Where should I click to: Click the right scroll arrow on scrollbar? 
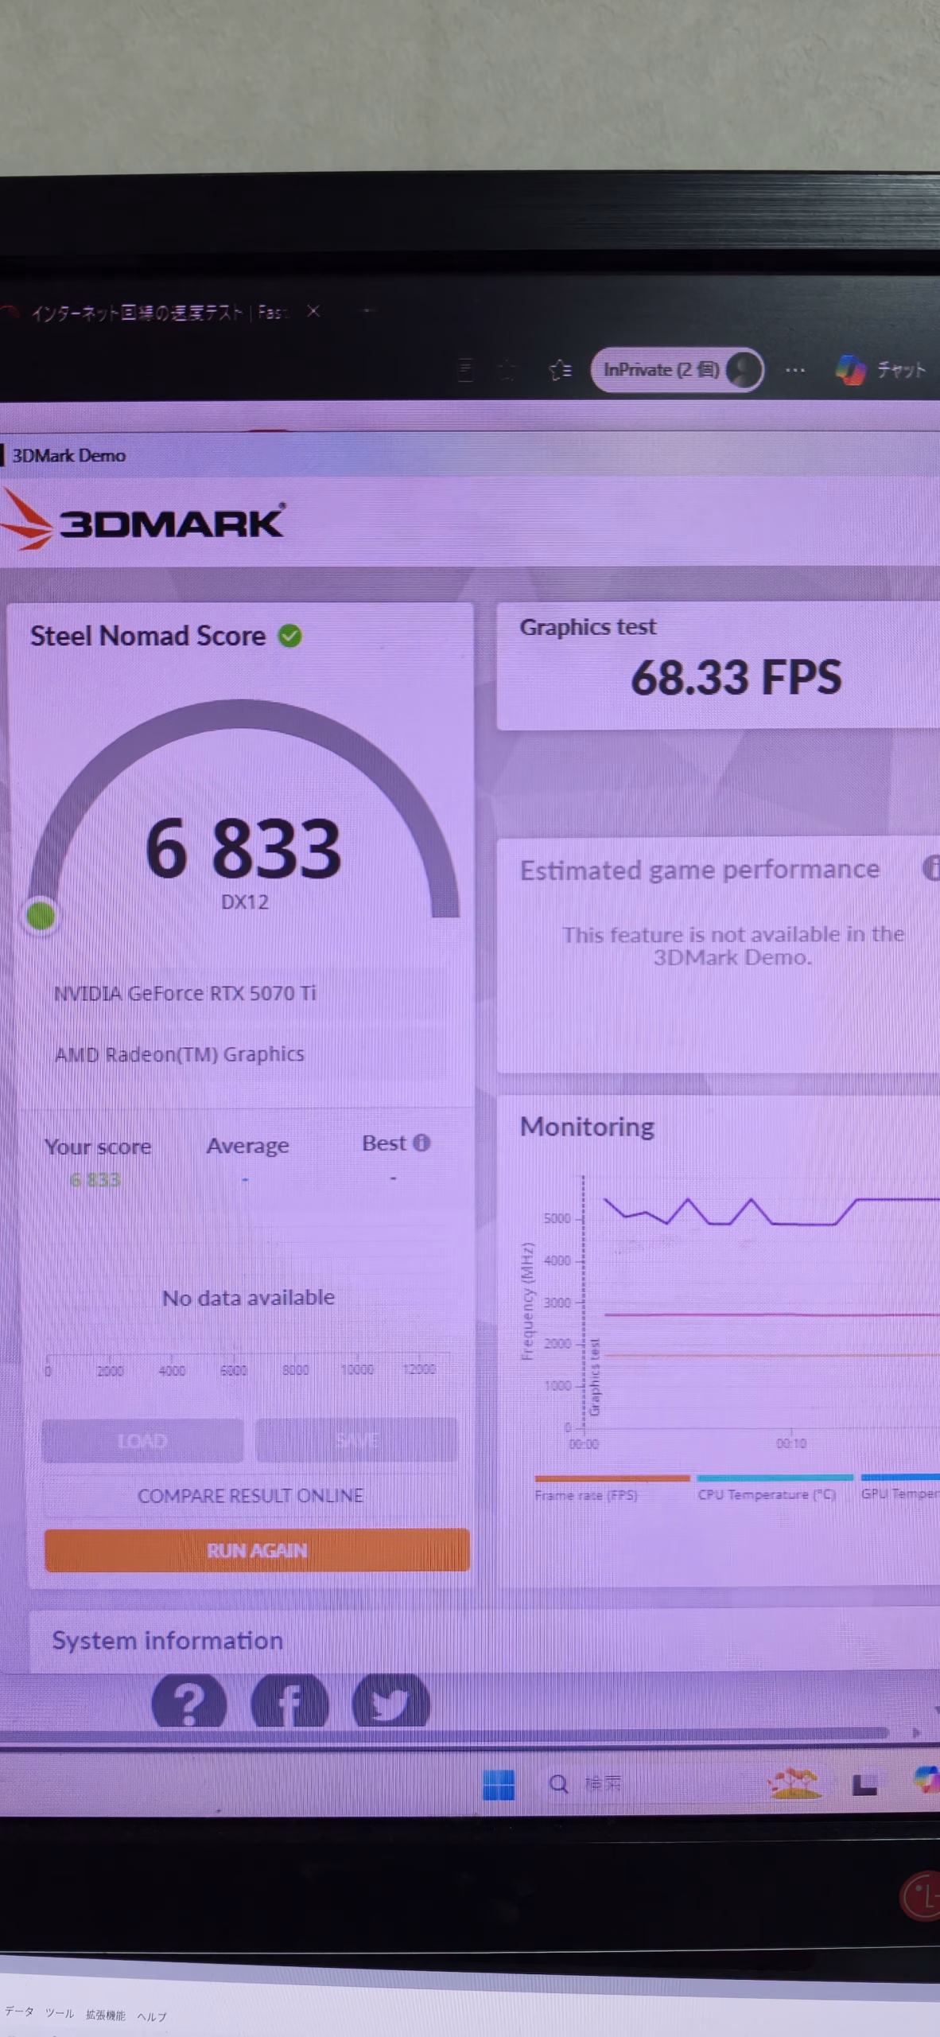[x=916, y=1732]
